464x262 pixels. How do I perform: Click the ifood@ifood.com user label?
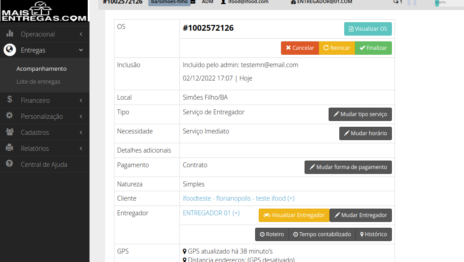point(248,2)
